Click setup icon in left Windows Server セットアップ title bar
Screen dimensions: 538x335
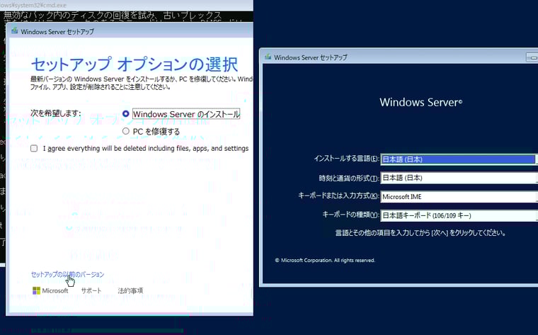pos(14,31)
